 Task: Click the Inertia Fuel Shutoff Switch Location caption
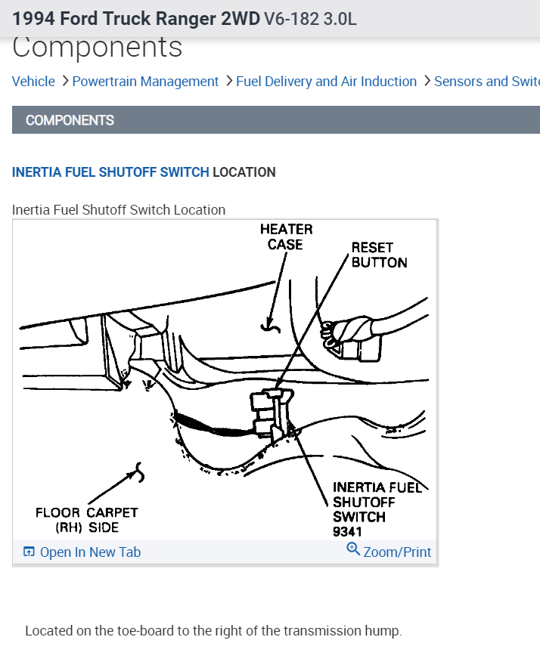[119, 210]
